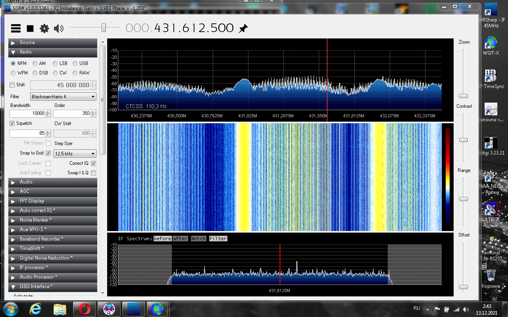
Task: Click the pin icon beside frequency
Action: (243, 29)
